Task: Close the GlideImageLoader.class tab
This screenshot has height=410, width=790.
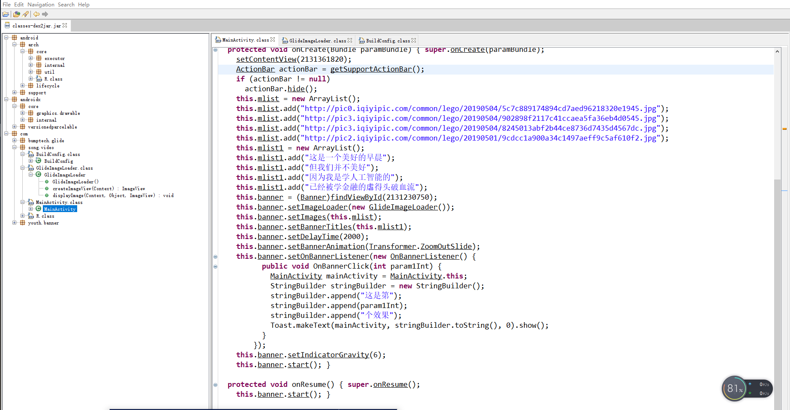Action: coord(350,40)
